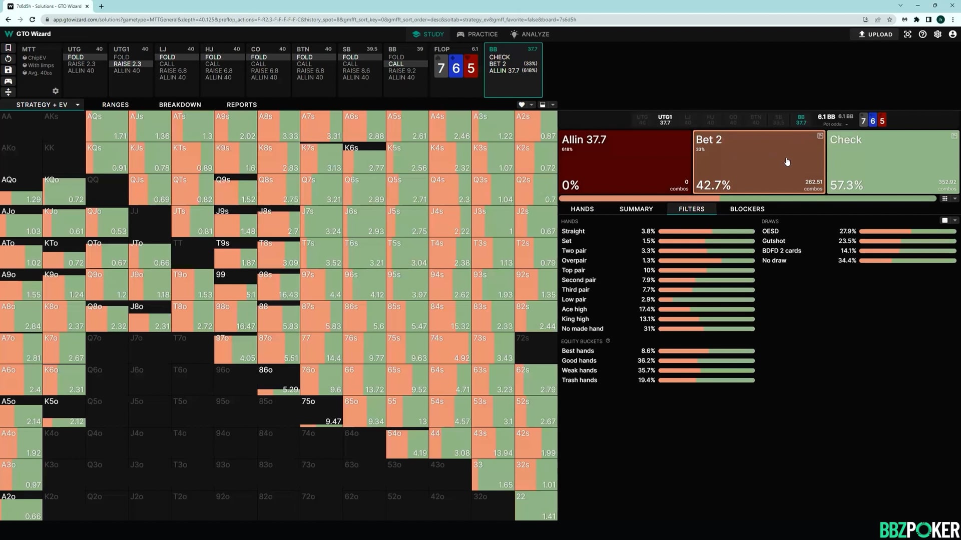Image resolution: width=961 pixels, height=540 pixels.
Task: Click the heart favorite icon above matrix
Action: click(x=522, y=104)
